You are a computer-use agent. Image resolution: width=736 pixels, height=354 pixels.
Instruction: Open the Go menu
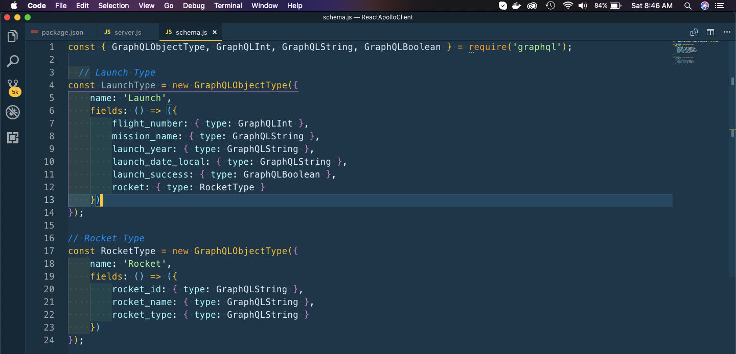(x=169, y=6)
